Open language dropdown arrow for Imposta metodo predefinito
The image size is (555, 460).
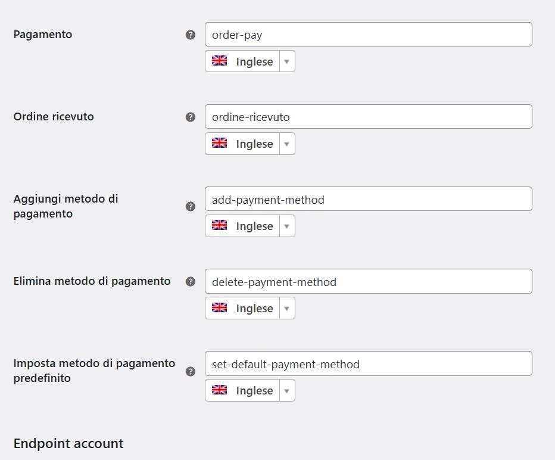tap(286, 390)
